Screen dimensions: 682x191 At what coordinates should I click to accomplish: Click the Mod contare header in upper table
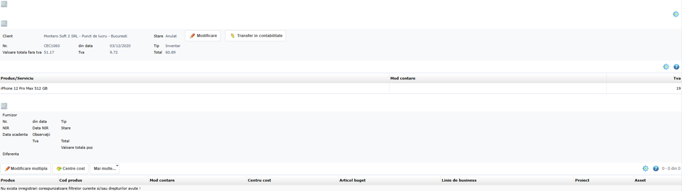tap(402, 79)
